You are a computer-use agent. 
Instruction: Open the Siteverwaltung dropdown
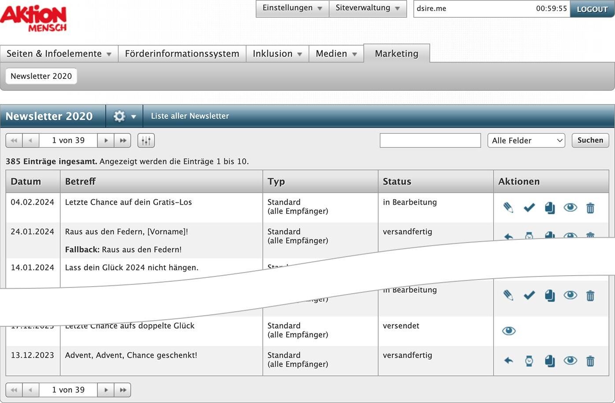click(x=368, y=8)
